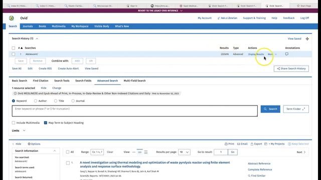Tick the checkbox for search 1 Adolescent/
321x180 pixels.
(x=14, y=54)
